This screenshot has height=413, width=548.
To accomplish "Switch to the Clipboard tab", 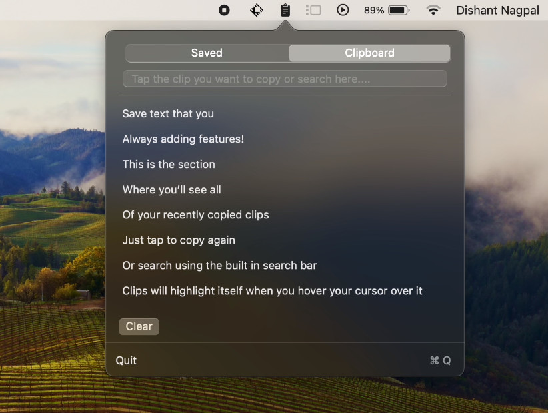I will pos(369,53).
